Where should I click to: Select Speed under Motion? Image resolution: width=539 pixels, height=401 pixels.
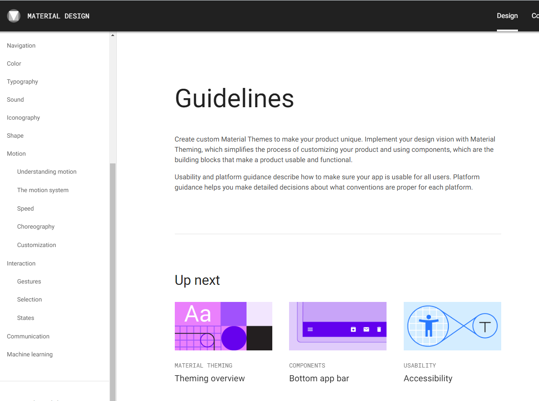coord(25,208)
